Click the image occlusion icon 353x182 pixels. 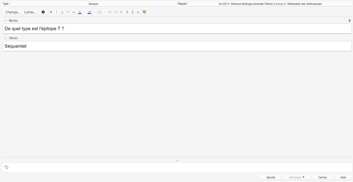[144, 12]
